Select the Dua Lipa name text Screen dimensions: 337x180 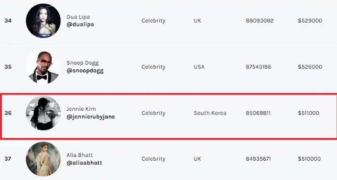(x=78, y=17)
